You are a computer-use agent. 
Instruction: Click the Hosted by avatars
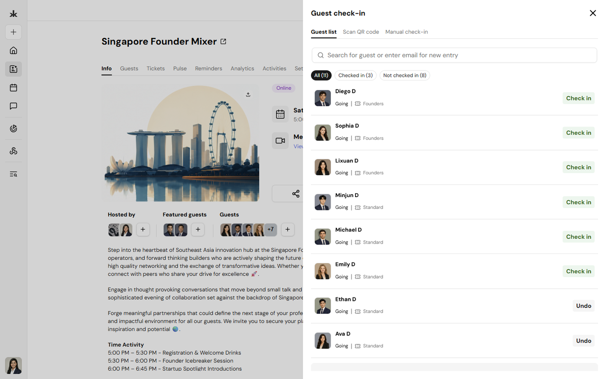click(x=120, y=230)
